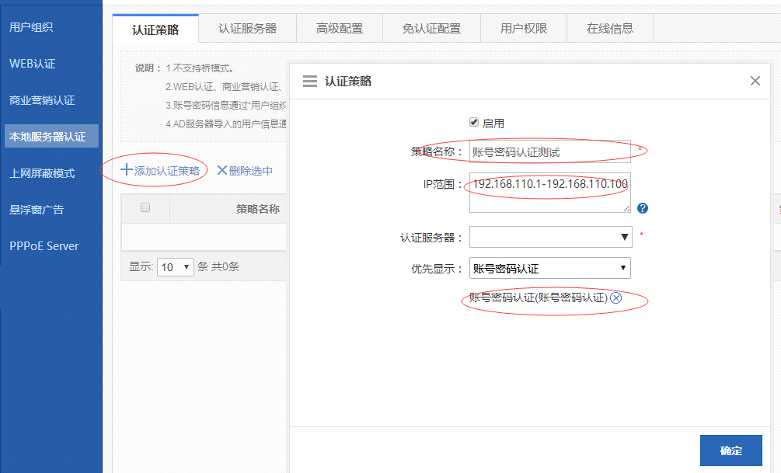This screenshot has width=781, height=473.
Task: Remove the 账号密码认证 tag with its X icon
Action: [616, 298]
